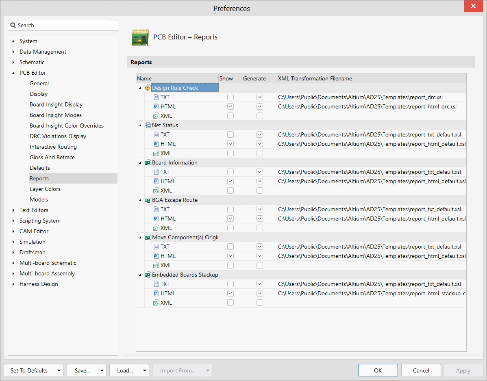
Task: Click TXT document icon under Design Rule Check
Action: point(156,97)
